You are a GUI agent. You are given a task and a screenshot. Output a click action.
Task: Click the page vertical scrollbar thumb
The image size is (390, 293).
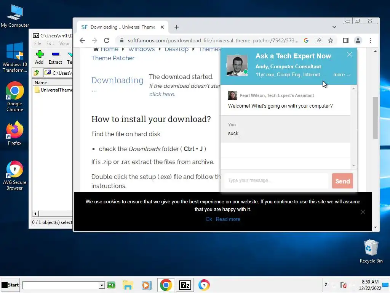tap(375, 118)
